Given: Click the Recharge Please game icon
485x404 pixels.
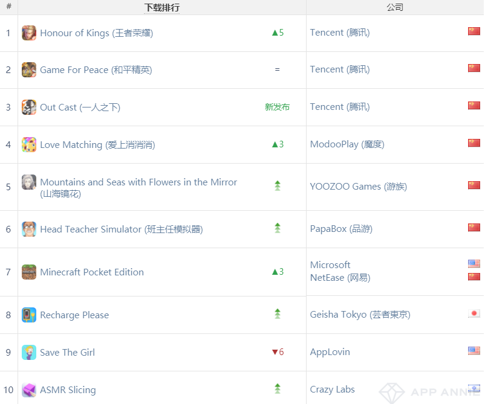Looking at the screenshot, I should click(x=29, y=315).
